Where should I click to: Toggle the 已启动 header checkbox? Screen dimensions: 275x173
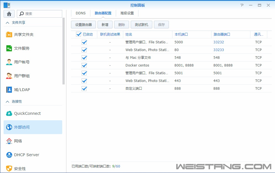tap(79, 34)
